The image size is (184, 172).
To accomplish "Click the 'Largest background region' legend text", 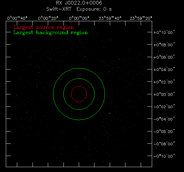I will pyautogui.click(x=51, y=33).
